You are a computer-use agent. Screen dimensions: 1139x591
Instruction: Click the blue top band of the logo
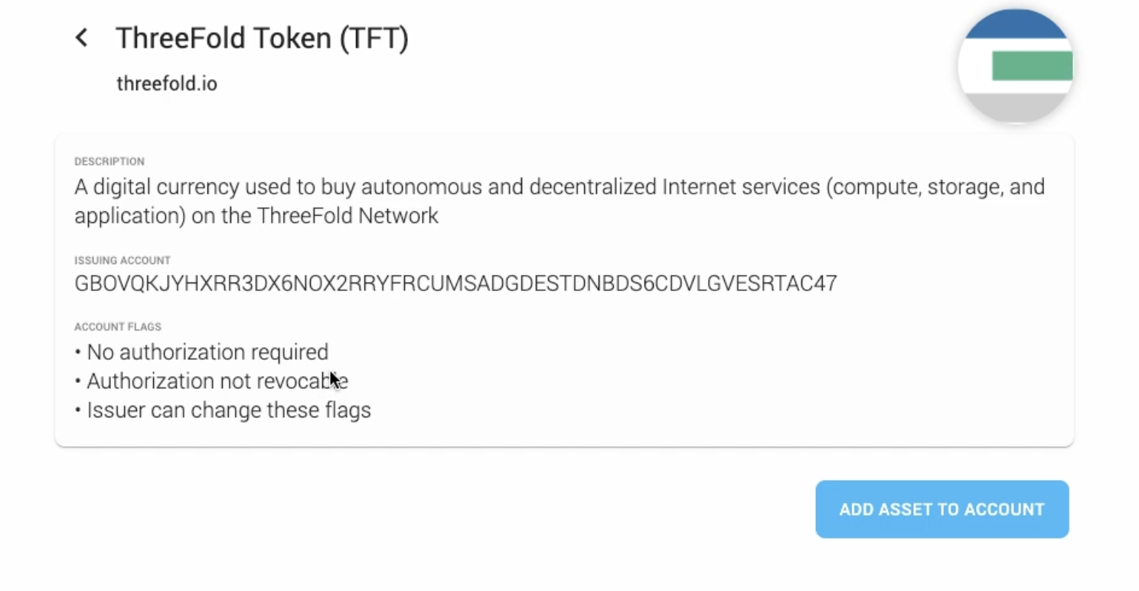pos(1016,24)
